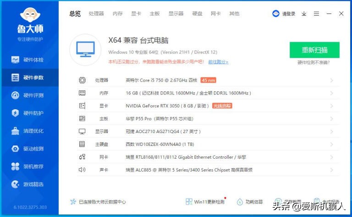
Task: Click text 西数 WD10EZEX-60WN4A0
Action: pos(154,144)
